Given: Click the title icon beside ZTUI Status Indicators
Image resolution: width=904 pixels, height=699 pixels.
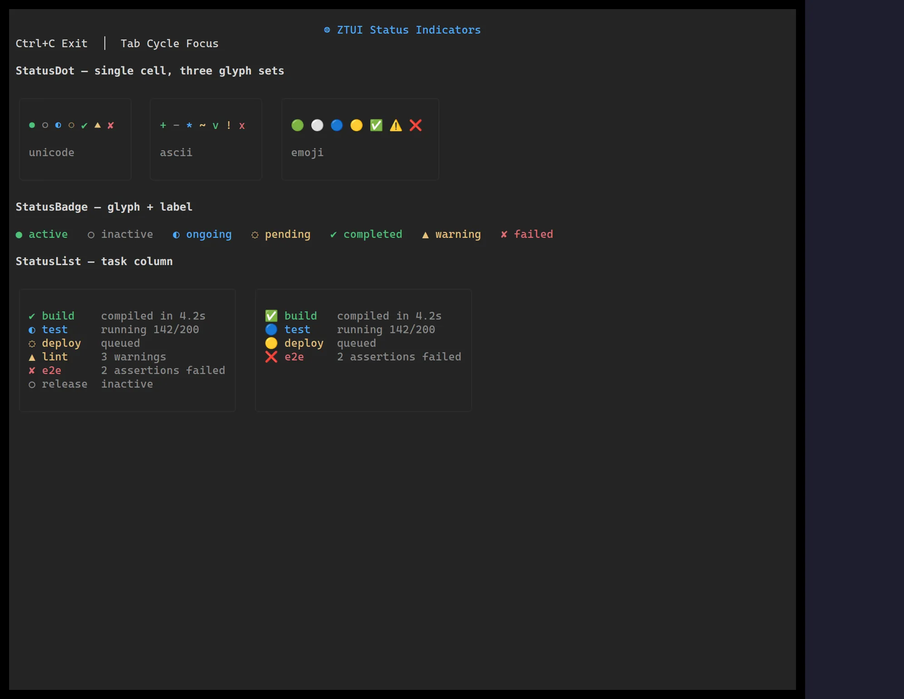Looking at the screenshot, I should (327, 30).
